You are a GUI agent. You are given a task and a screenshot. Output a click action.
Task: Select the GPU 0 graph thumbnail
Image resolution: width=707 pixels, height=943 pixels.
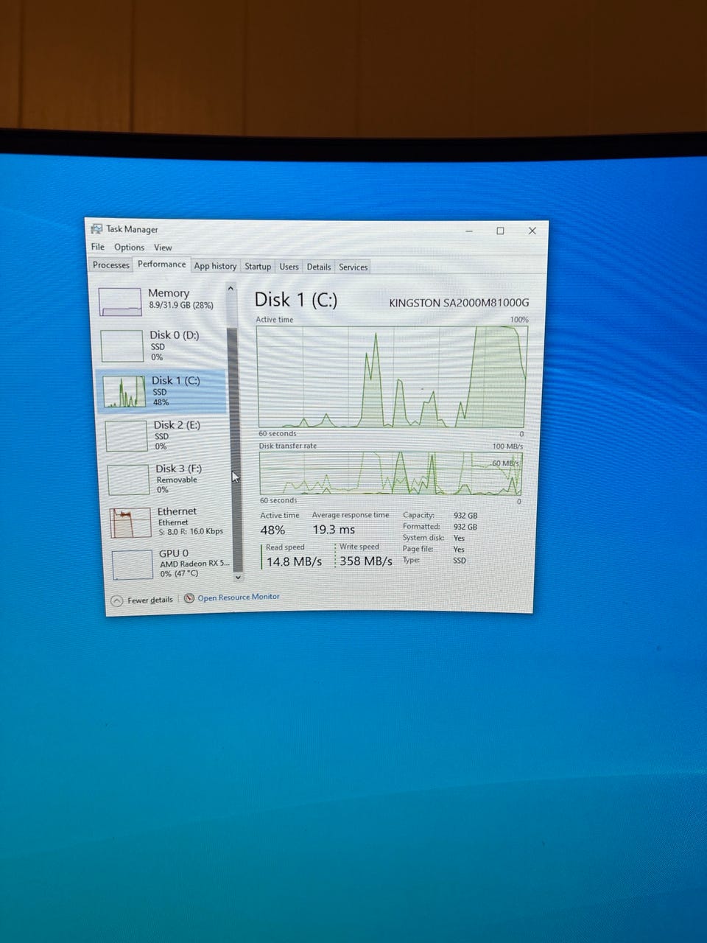[133, 565]
